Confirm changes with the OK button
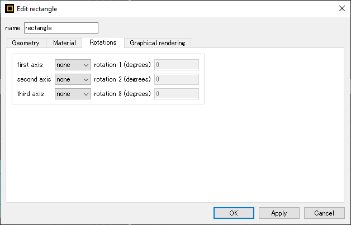This screenshot has height=225, width=351. (234, 213)
